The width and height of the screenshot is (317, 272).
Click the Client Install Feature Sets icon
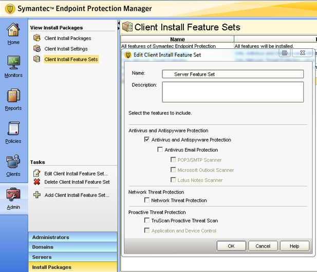[x=37, y=59]
